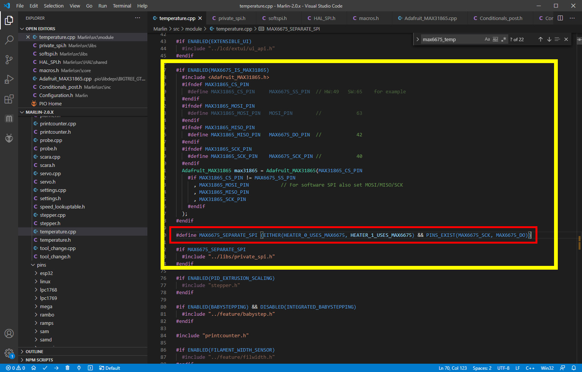Toggle replace mode chevron in find widget

coord(418,39)
